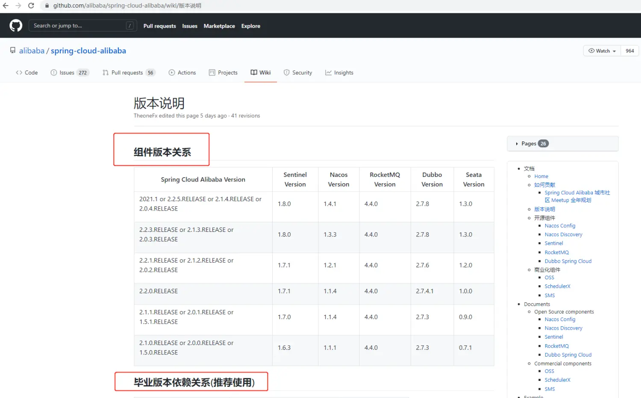The height and width of the screenshot is (398, 641).
Task: Click the browser back arrow
Action: 6,6
